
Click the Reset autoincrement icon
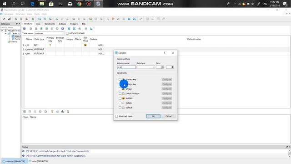[91, 29]
